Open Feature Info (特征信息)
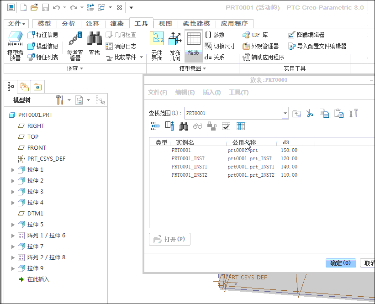Screen dimensions: 375x304 click(x=43, y=35)
